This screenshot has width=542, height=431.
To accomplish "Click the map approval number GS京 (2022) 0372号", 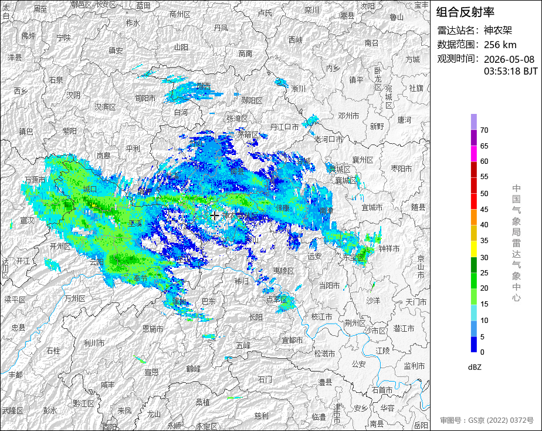I will (501, 420).
